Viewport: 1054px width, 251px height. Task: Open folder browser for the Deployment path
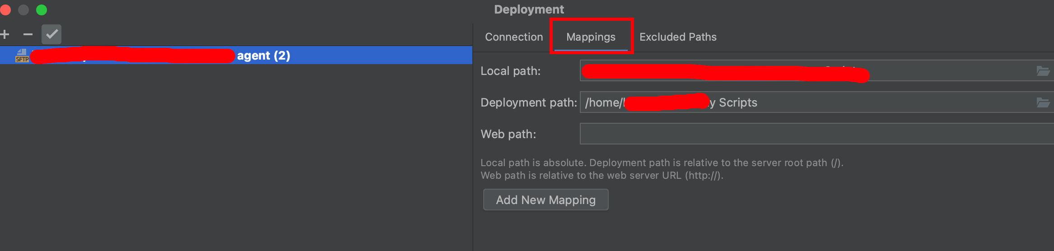(x=1043, y=102)
